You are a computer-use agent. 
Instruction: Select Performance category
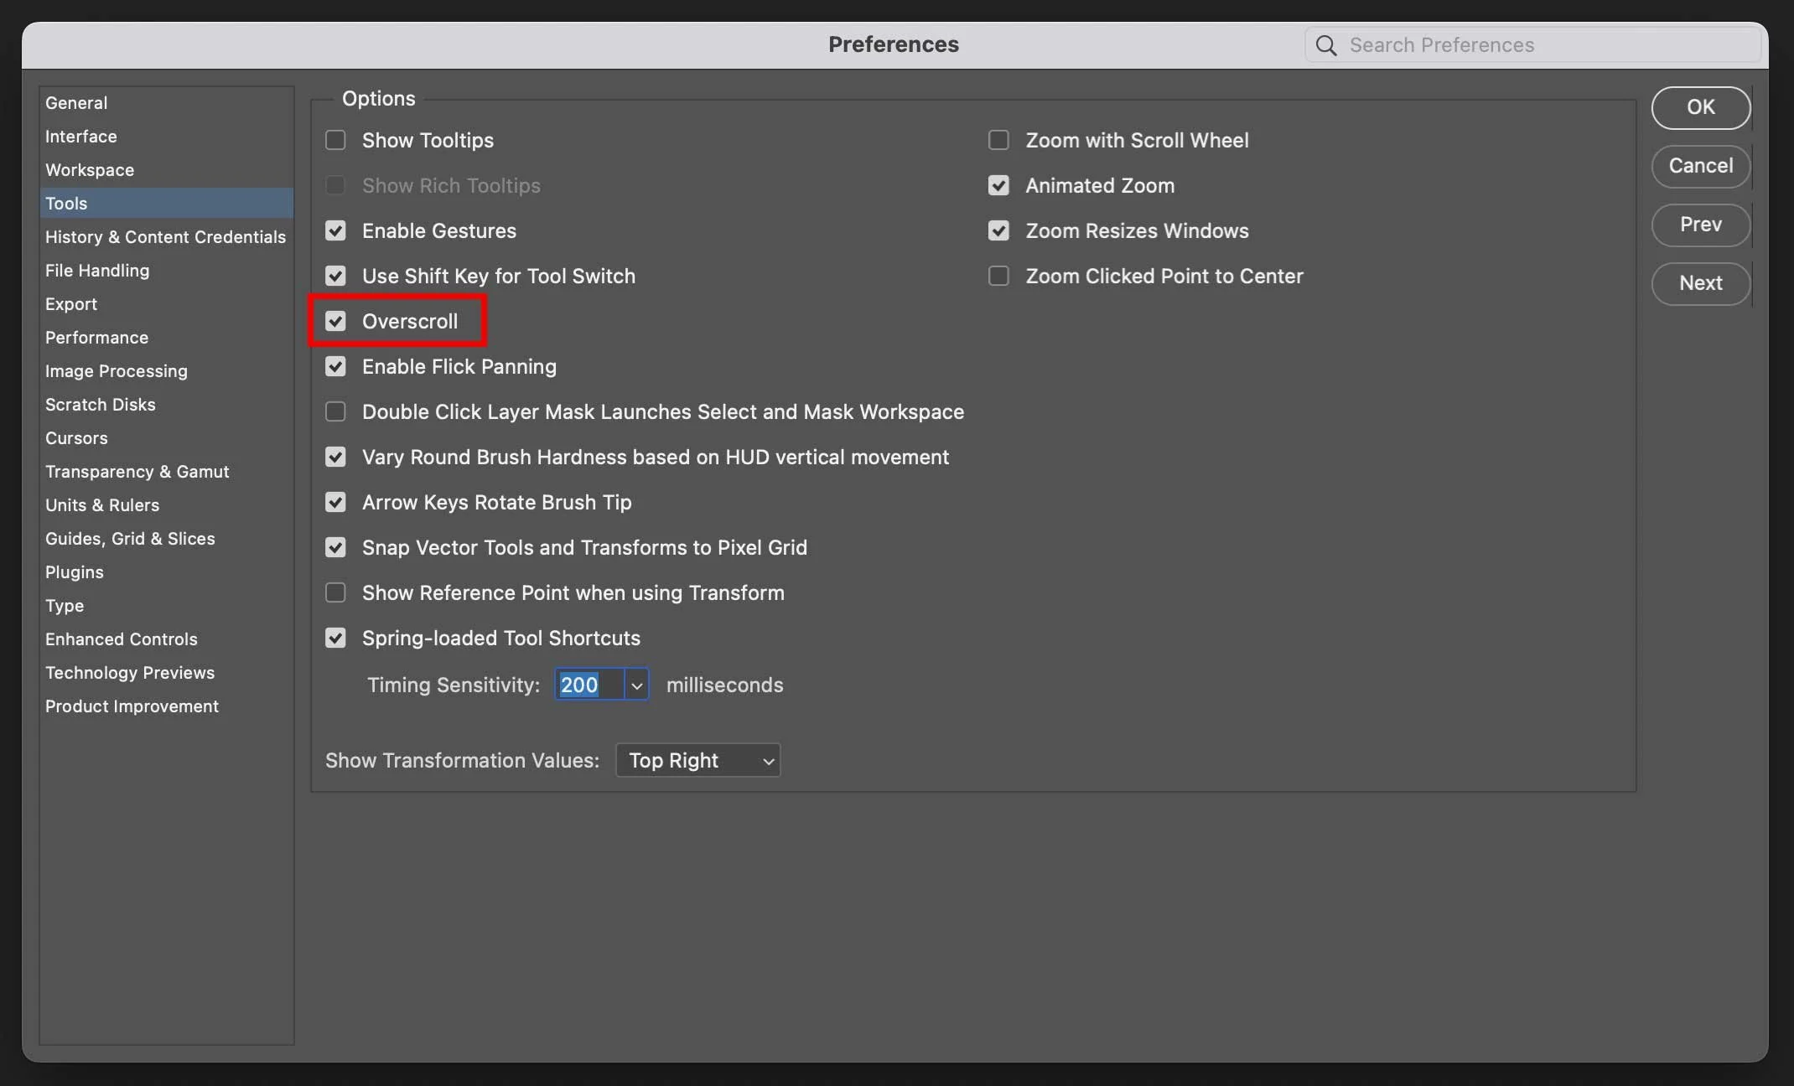click(166, 338)
